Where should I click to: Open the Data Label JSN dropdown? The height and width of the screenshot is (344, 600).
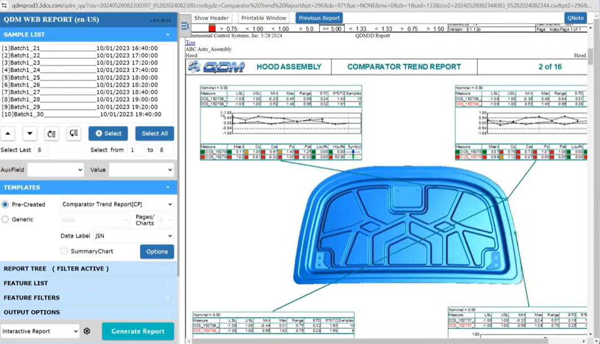133,236
